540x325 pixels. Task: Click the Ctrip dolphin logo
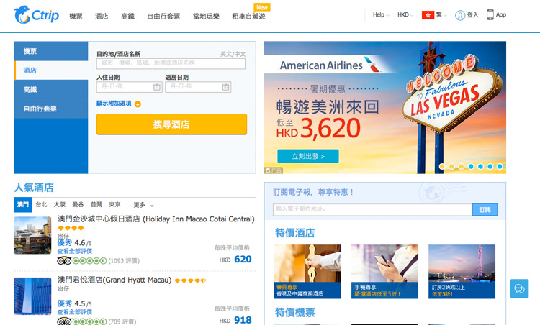click(x=36, y=15)
